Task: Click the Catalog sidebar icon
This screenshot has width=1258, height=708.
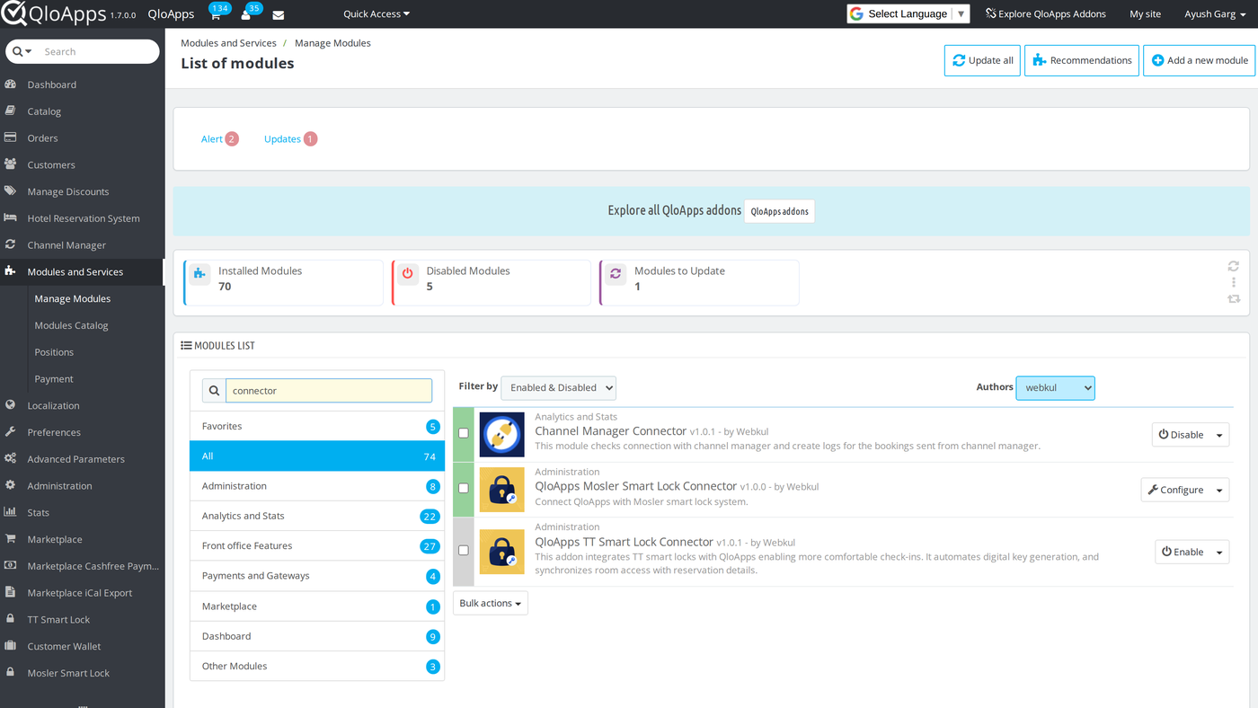Action: pyautogui.click(x=11, y=111)
